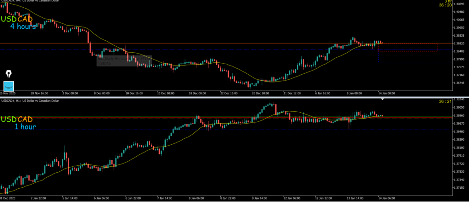Viewport: 469px width, 202px height.
Task: Click the white pen nib icon
Action: click(x=9, y=74)
